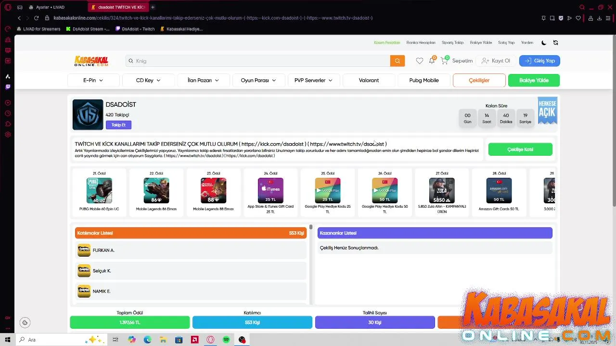
Task: Select participant NAMIK E.
Action: pos(191,291)
